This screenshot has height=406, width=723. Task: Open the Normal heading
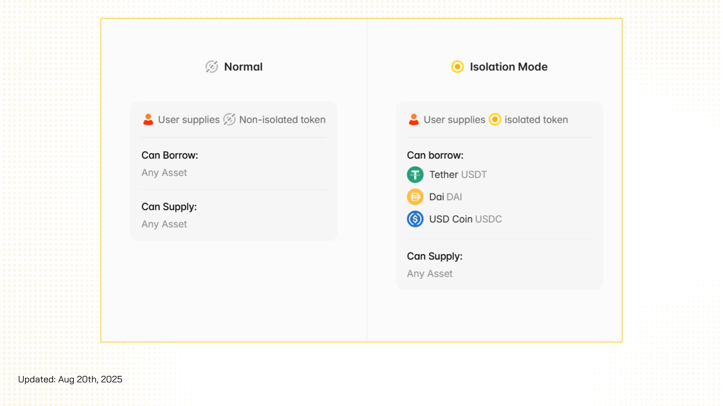243,67
